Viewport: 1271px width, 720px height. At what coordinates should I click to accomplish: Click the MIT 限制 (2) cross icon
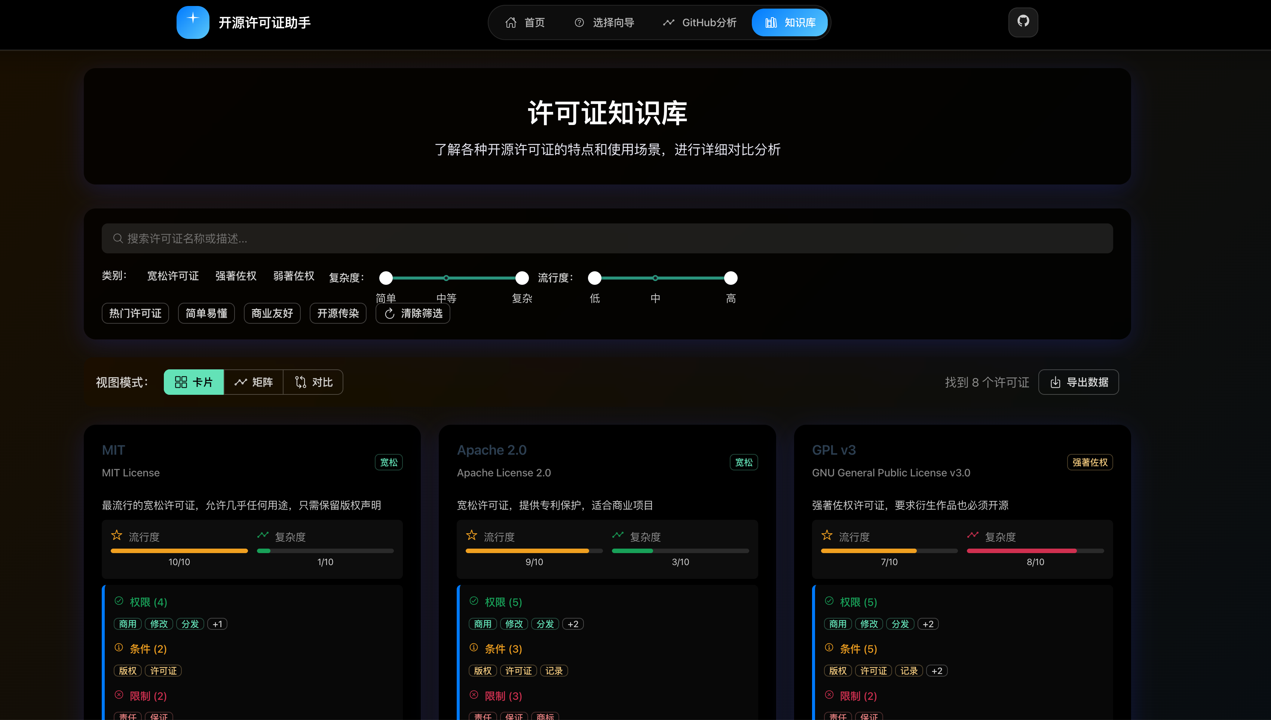pyautogui.click(x=119, y=695)
